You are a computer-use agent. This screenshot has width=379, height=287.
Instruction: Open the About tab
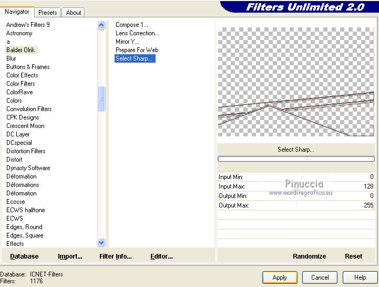(74, 13)
